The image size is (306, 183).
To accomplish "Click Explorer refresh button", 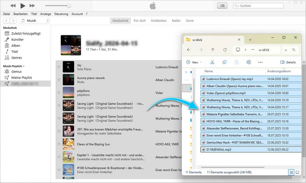I will pos(225,50).
